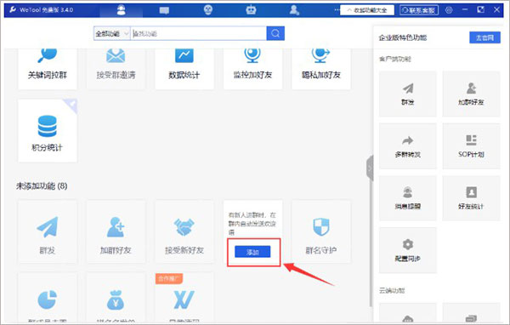Collapse the right panel with its edge handle
The image size is (510, 325).
[x=370, y=168]
